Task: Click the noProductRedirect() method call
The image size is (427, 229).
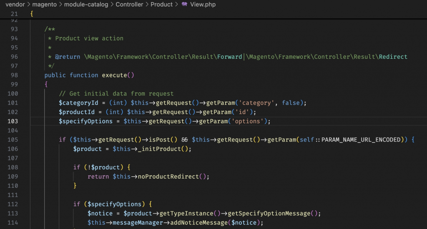Action: click(172, 177)
